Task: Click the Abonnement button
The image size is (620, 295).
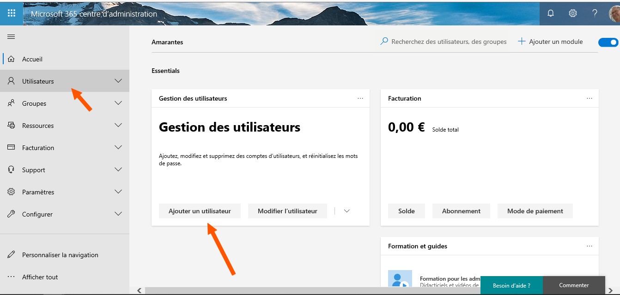Action: coord(461,211)
